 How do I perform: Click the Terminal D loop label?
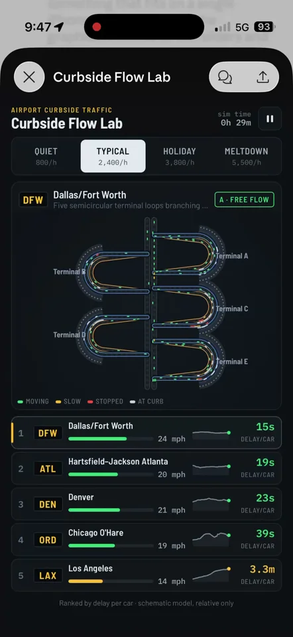click(x=70, y=334)
